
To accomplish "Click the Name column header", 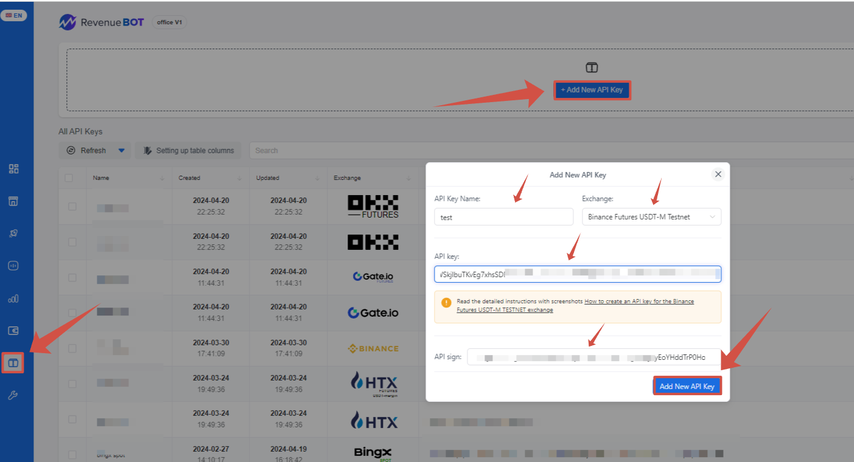I will pos(101,178).
